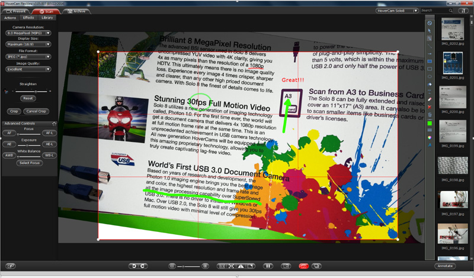Open the Effects sub-tab
Viewport: 474px width, 278px height.
28,18
